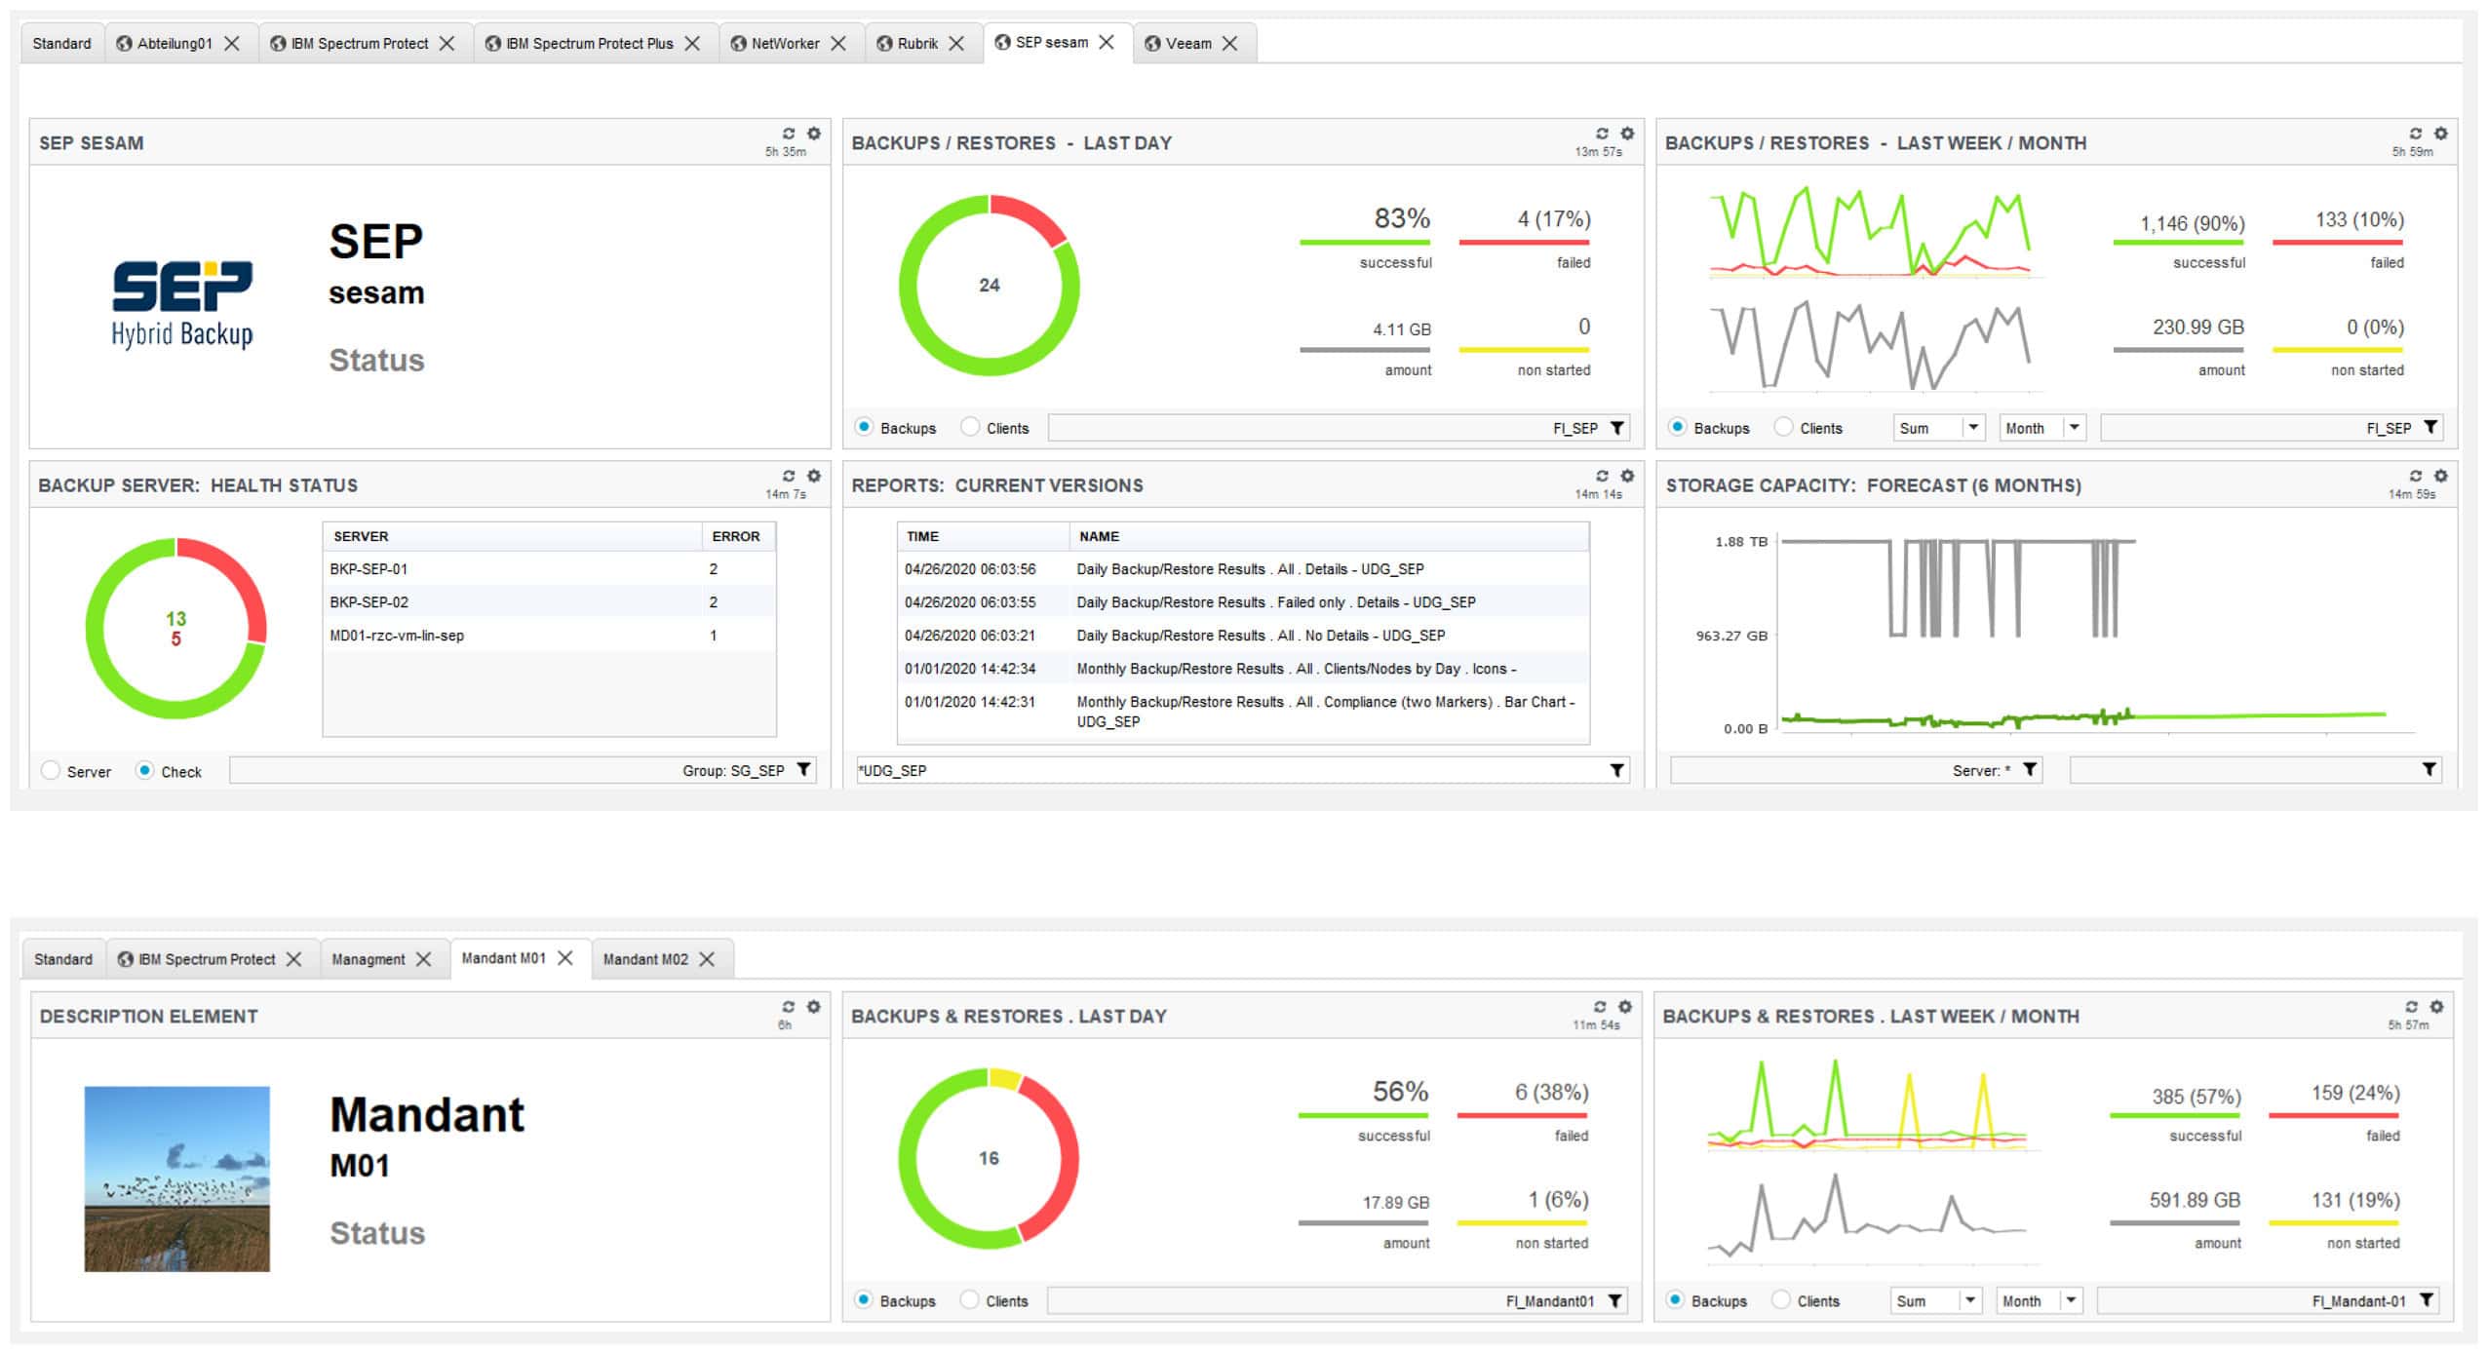Click filter funnel icon next to FI_SEP in Last Day panel
Screen dimensions: 2488x1352
[1617, 428]
